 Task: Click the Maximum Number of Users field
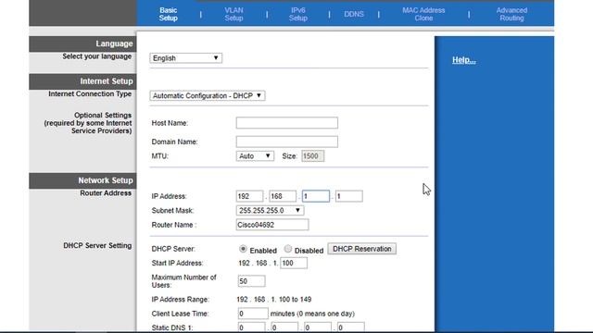(251, 281)
